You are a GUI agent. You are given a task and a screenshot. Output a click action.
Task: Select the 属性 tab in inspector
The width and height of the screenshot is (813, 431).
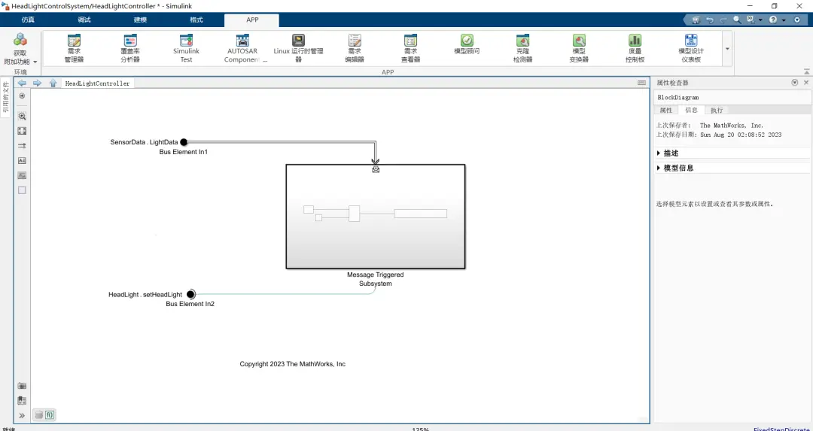point(665,111)
